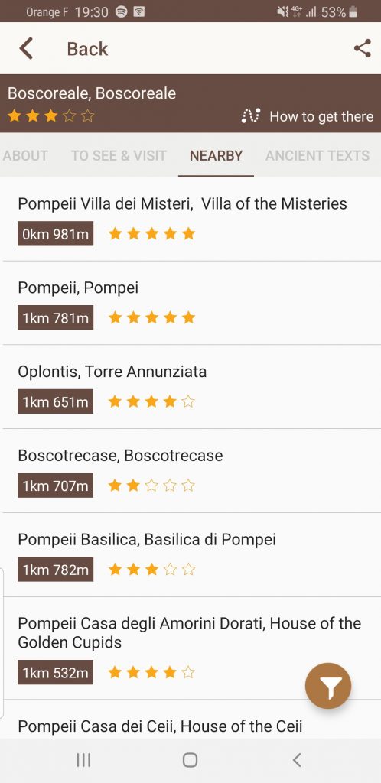Switch to the ABOUT tab

25,155
